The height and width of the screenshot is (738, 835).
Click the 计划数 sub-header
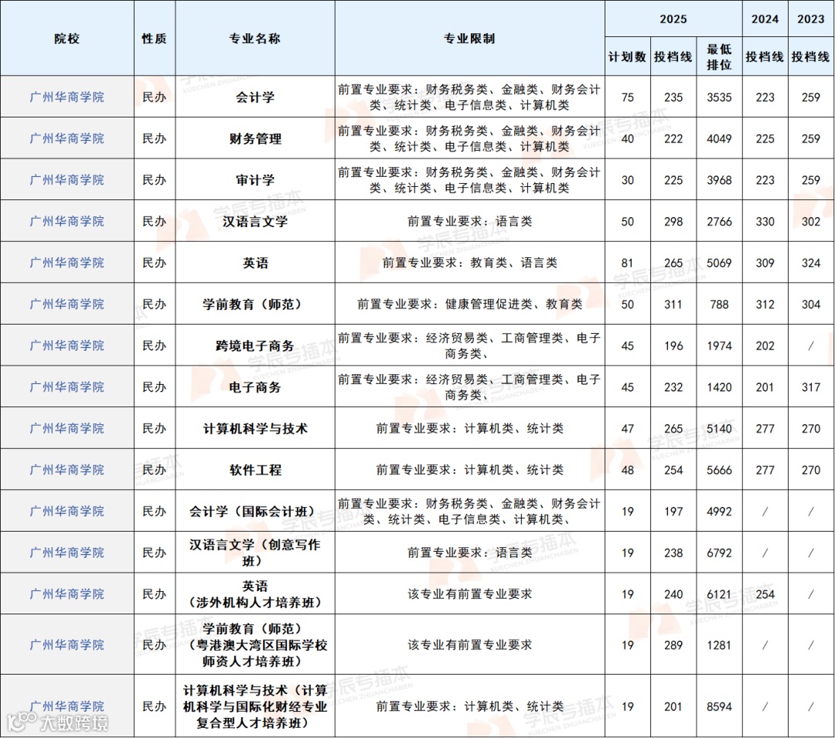coord(627,56)
